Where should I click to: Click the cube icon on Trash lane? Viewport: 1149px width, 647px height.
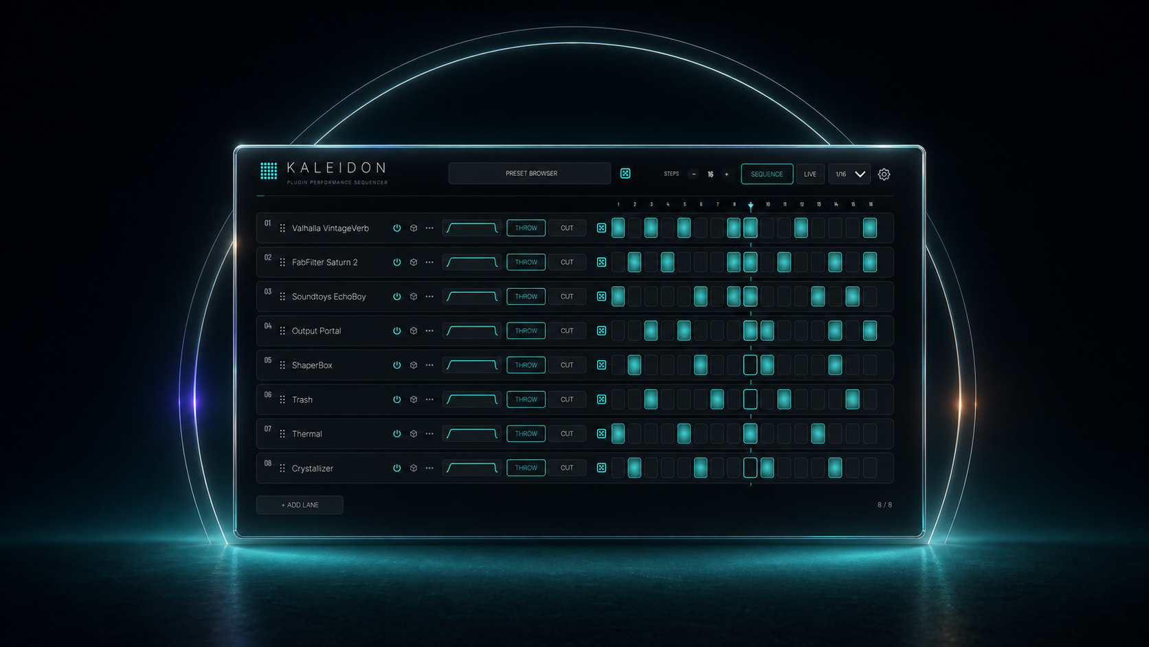click(414, 399)
